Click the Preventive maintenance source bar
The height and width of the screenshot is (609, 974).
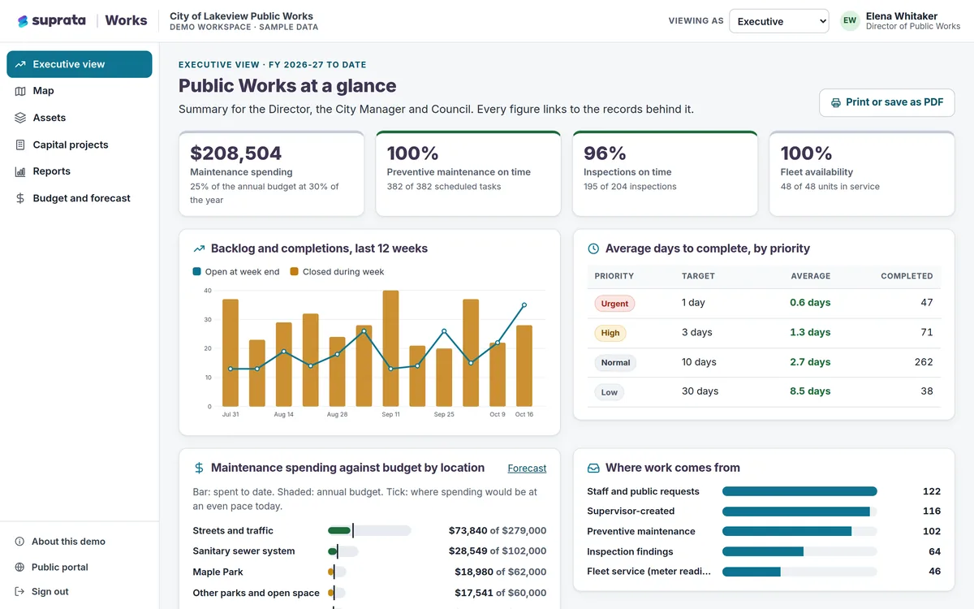pos(799,531)
